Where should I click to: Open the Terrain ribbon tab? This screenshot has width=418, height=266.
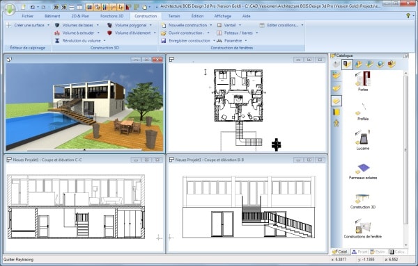tap(174, 16)
